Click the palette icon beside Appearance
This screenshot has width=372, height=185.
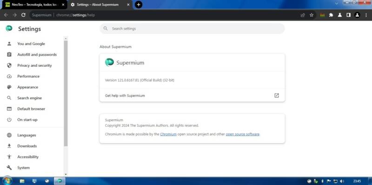click(9, 87)
